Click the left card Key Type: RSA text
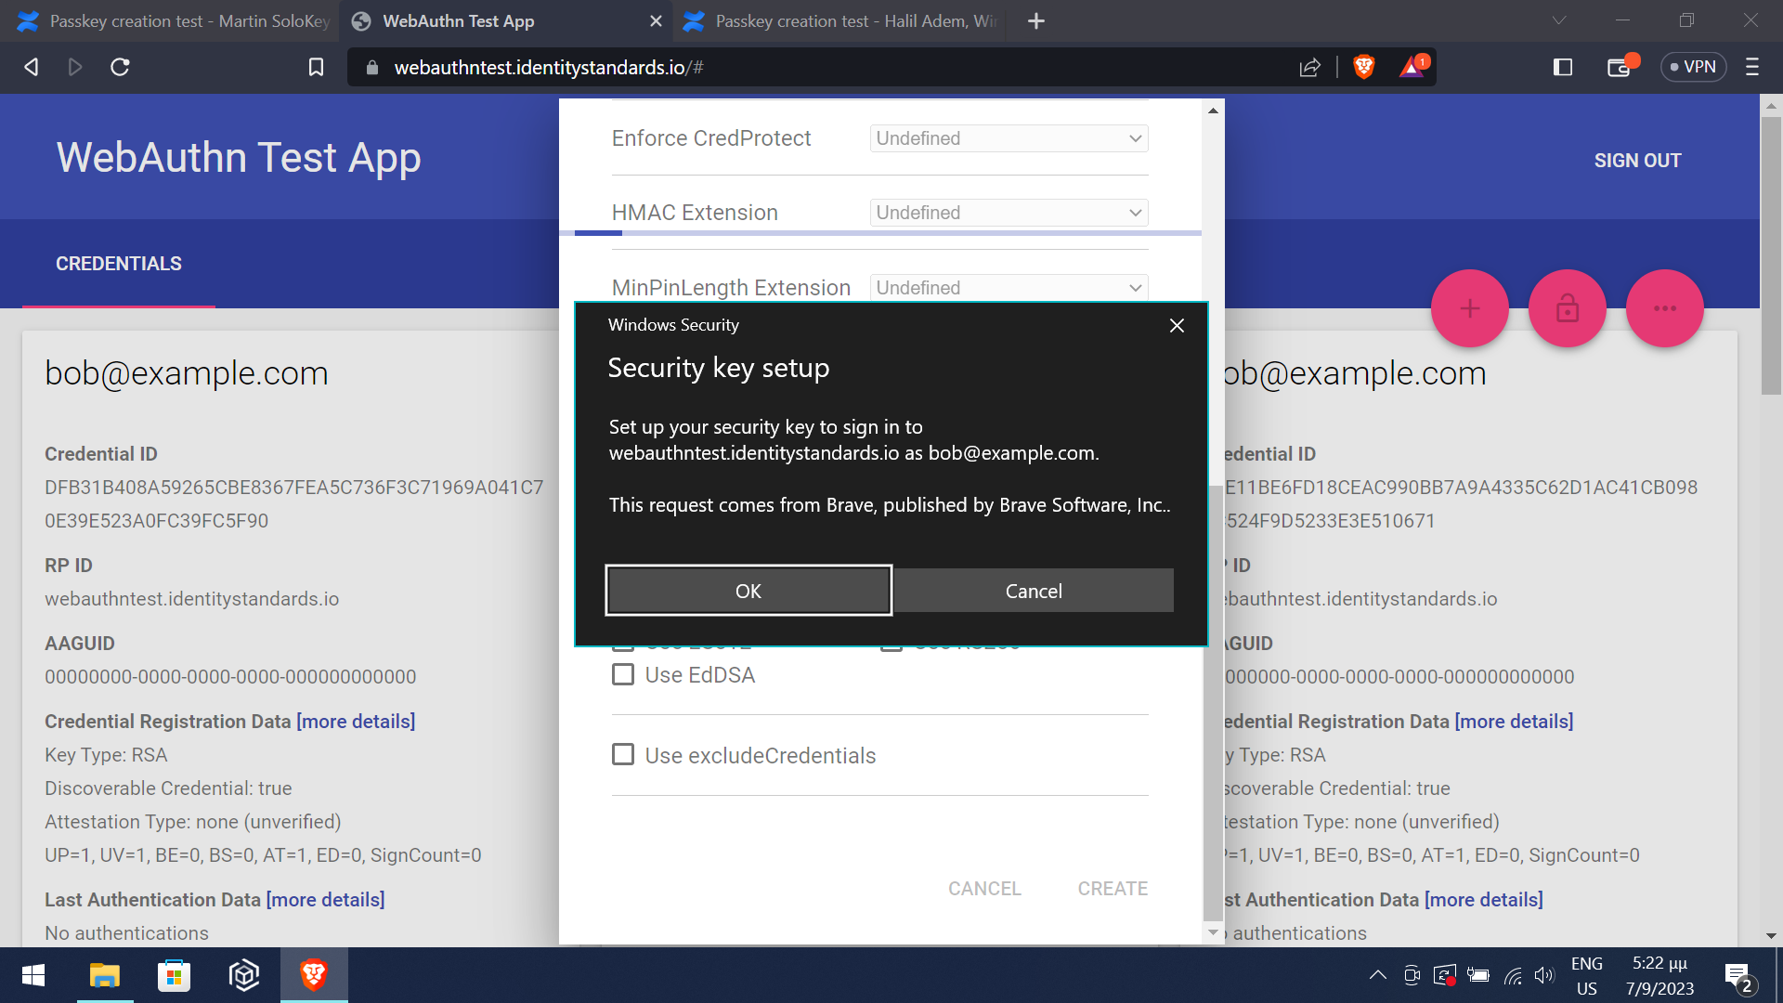 click(106, 755)
